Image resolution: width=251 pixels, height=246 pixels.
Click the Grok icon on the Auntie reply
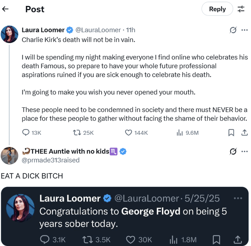point(233,152)
